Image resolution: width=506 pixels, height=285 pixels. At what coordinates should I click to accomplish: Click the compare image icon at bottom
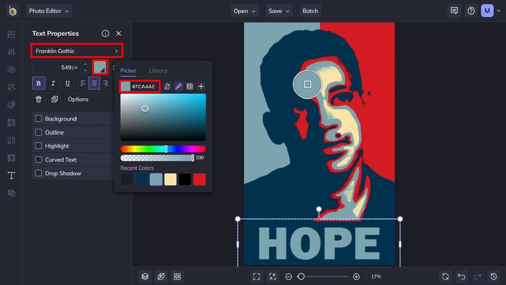click(x=161, y=276)
